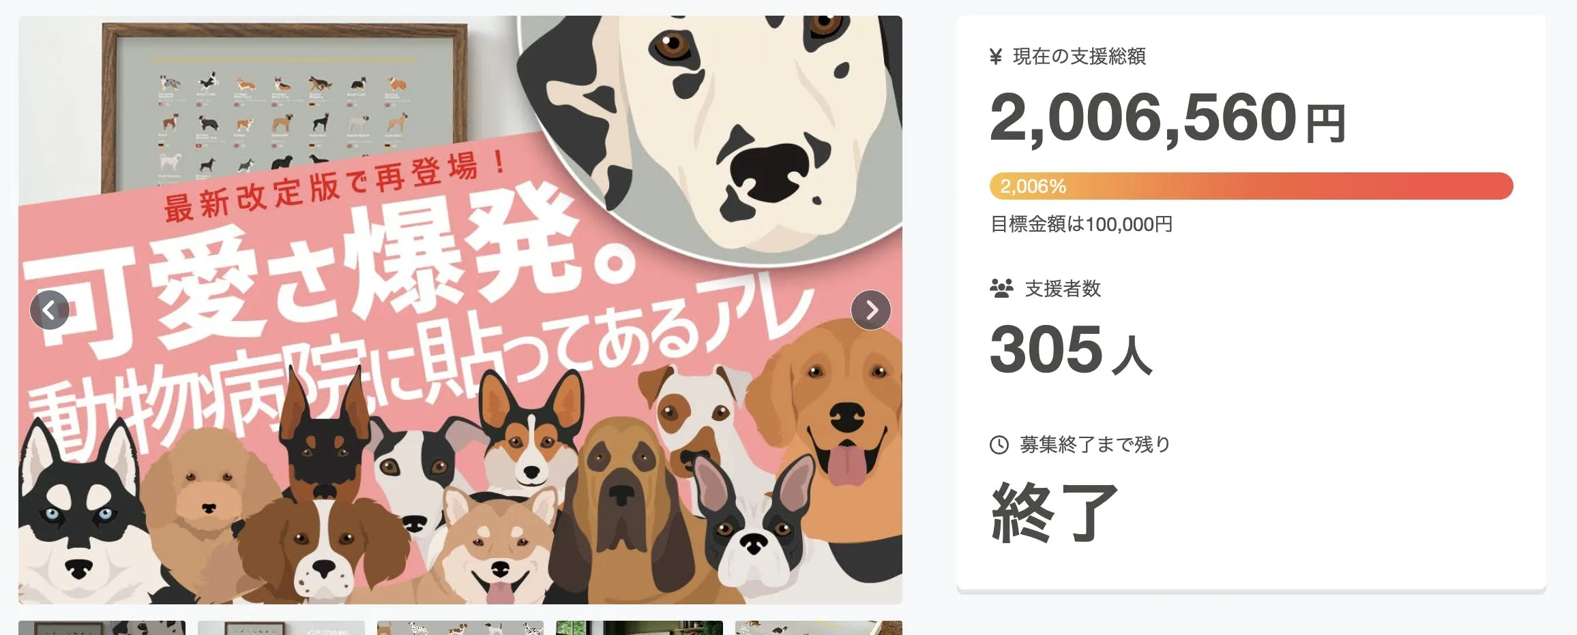Click the 募集終了まで残り label
Screen dimensions: 1577x635
tap(1095, 445)
